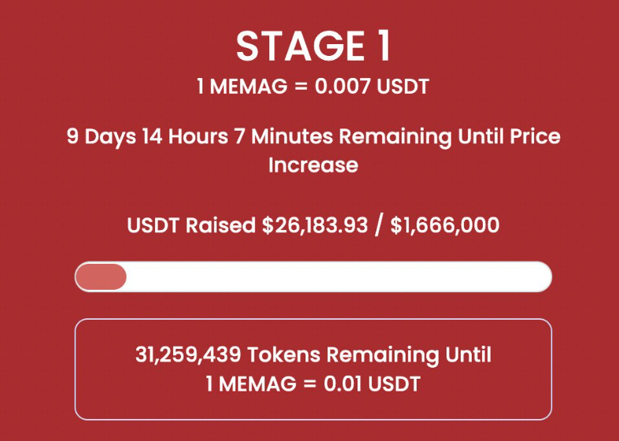Screen dimensions: 619x441
Task: Click the filled red part of progress bar
Action: click(101, 277)
